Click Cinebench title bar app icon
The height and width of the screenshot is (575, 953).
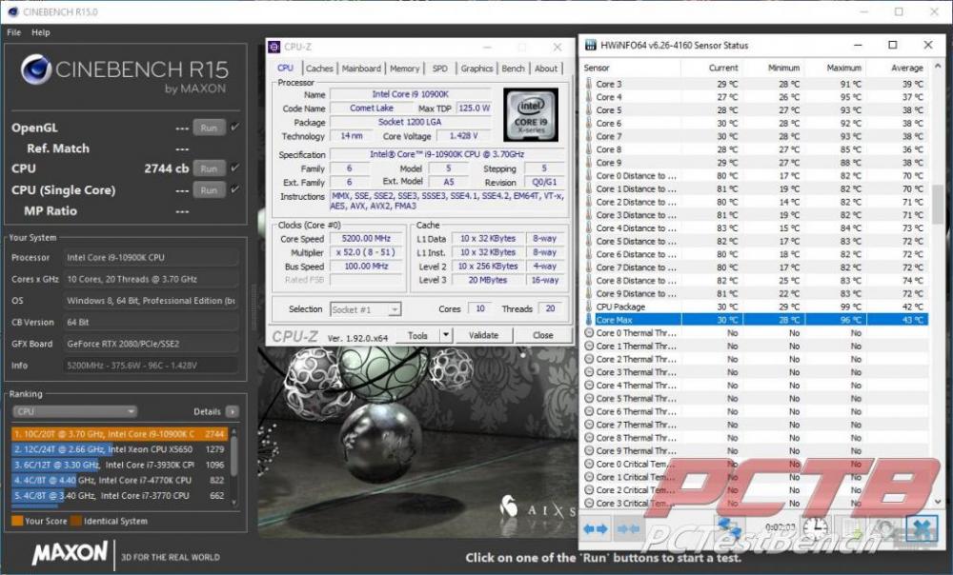point(12,11)
